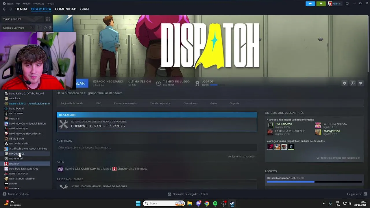
Task: Switch to Big Picture mode icon
Action: pos(347,3)
